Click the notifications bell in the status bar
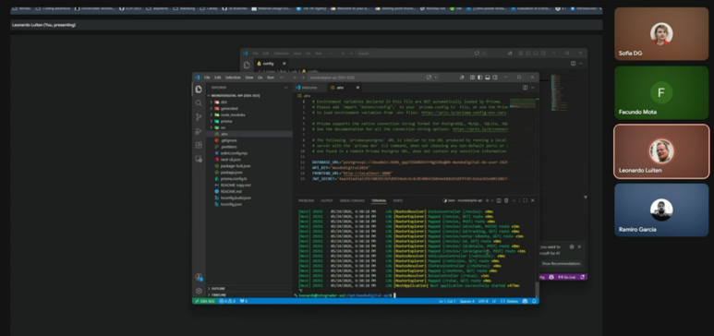Viewport: 714px width, 336px height. point(534,301)
